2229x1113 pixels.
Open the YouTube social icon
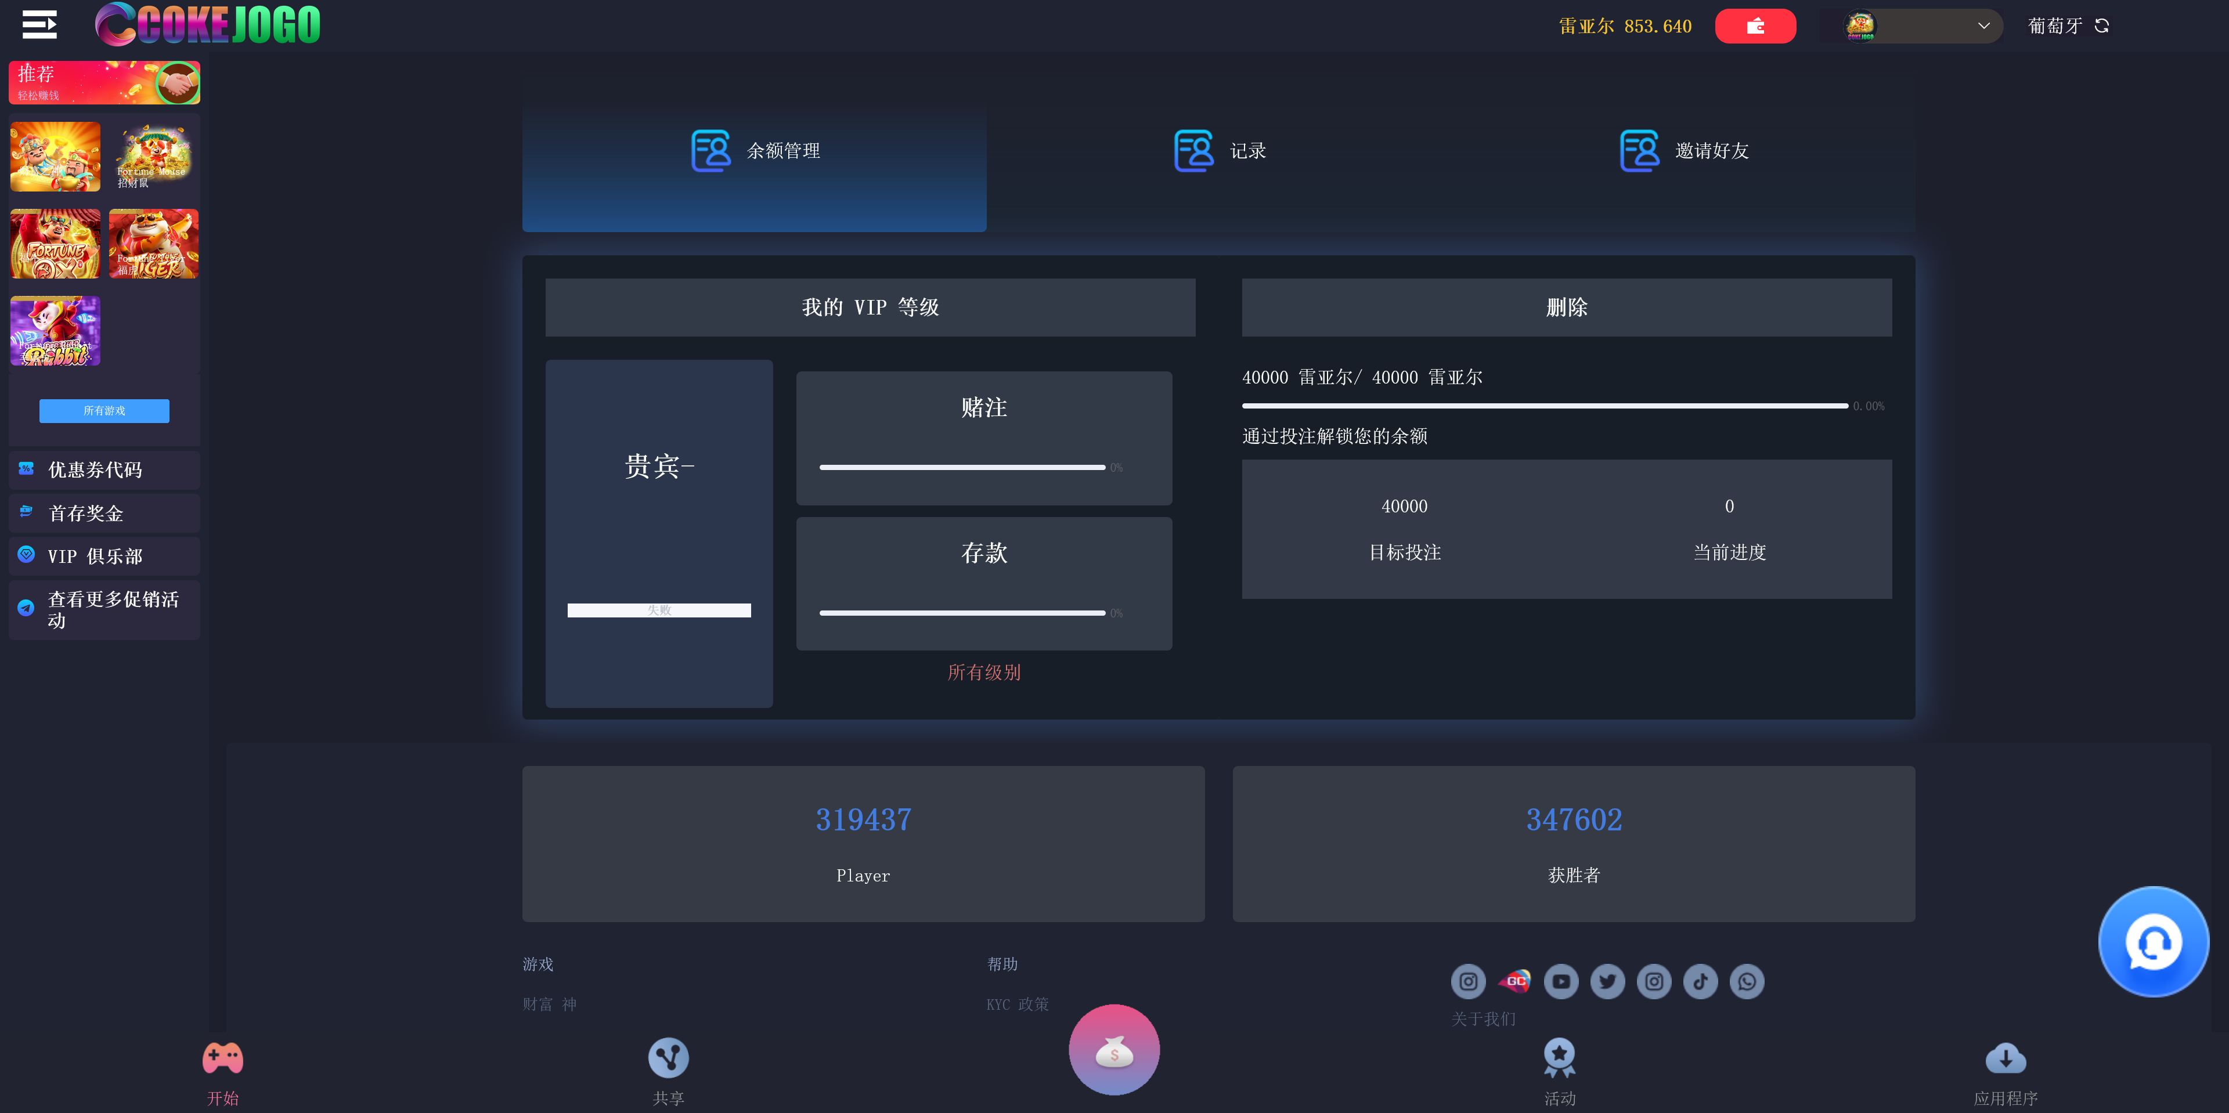tap(1561, 981)
